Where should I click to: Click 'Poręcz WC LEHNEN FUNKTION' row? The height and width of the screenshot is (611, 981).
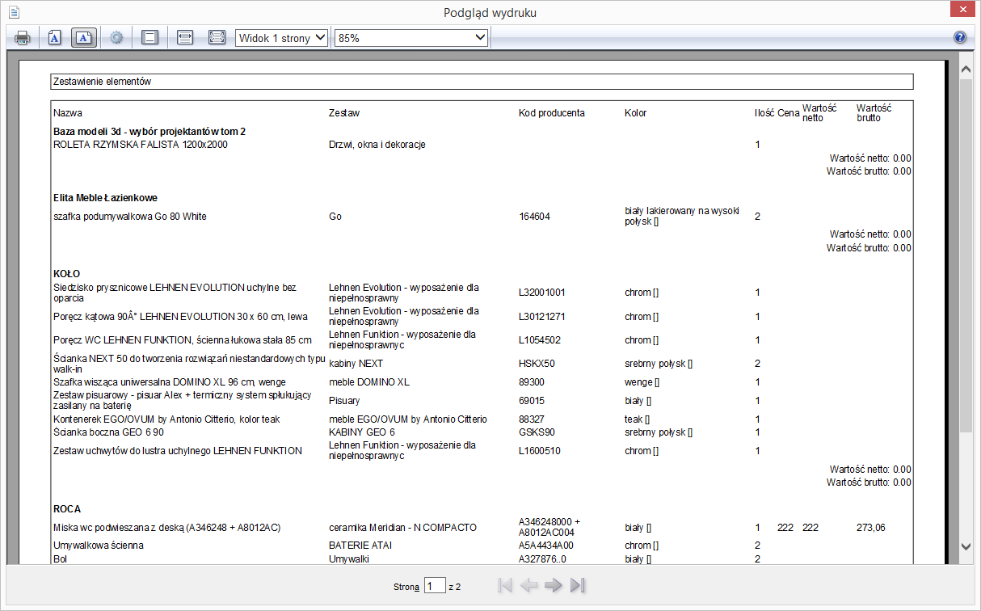(183, 340)
